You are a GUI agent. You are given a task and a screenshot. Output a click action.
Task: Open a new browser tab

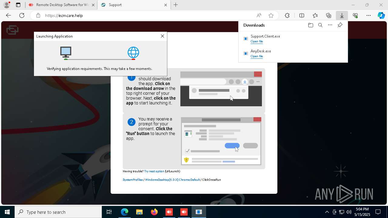click(x=176, y=5)
